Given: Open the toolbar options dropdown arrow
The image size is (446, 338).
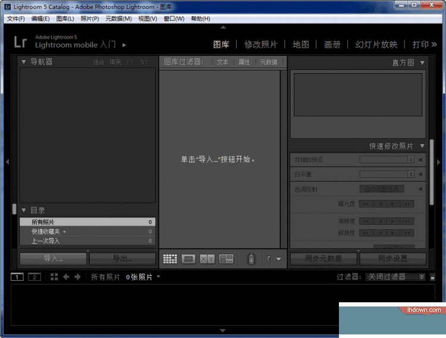Looking at the screenshot, I should click(x=279, y=259).
